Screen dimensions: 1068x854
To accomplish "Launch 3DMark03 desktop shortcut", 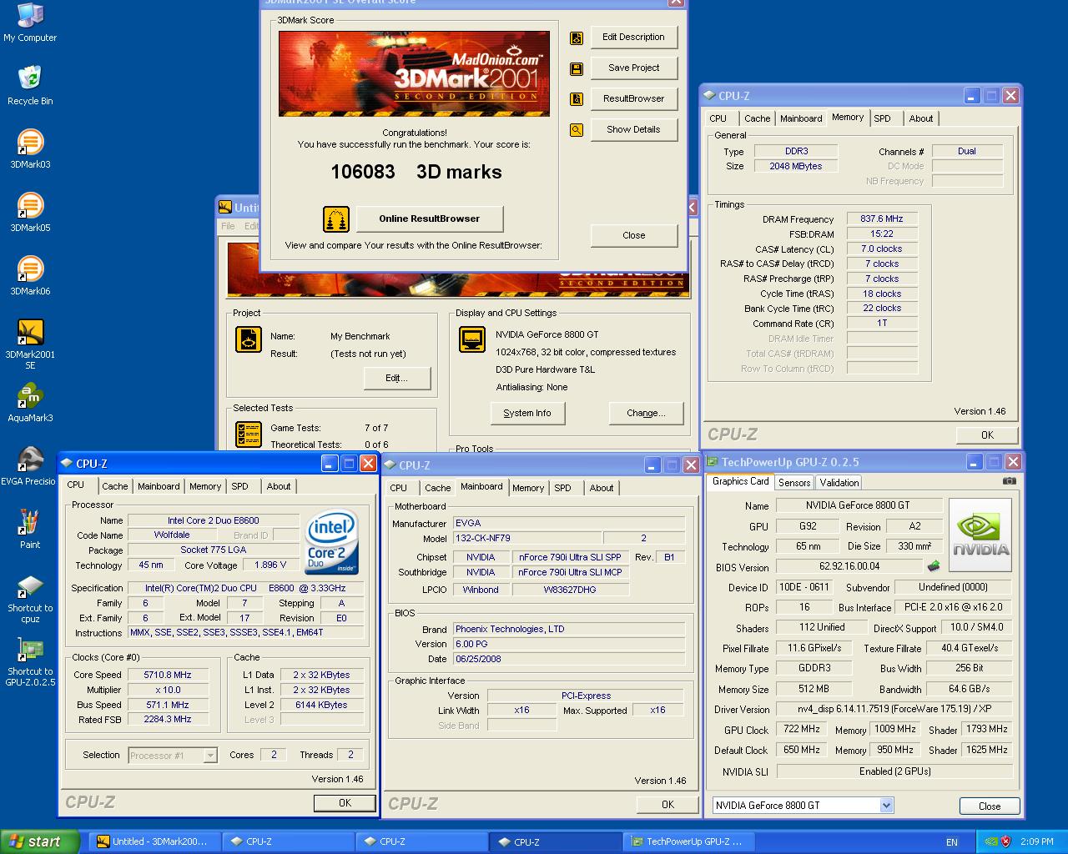I will pos(30,148).
